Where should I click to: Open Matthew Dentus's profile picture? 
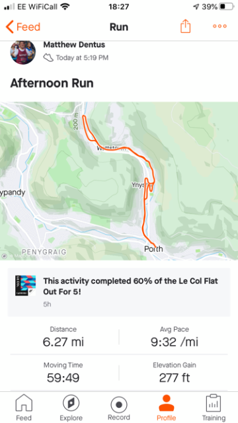tap(23, 52)
